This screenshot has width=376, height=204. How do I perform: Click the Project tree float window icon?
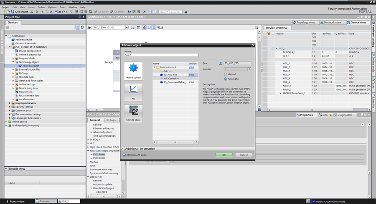(80, 17)
